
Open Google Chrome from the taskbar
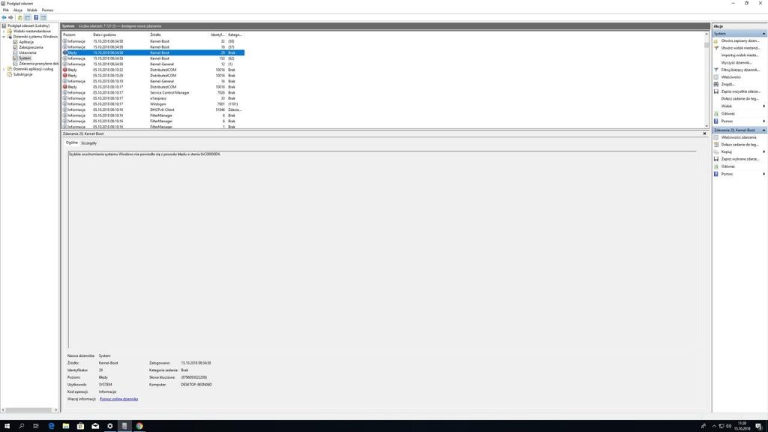139,426
